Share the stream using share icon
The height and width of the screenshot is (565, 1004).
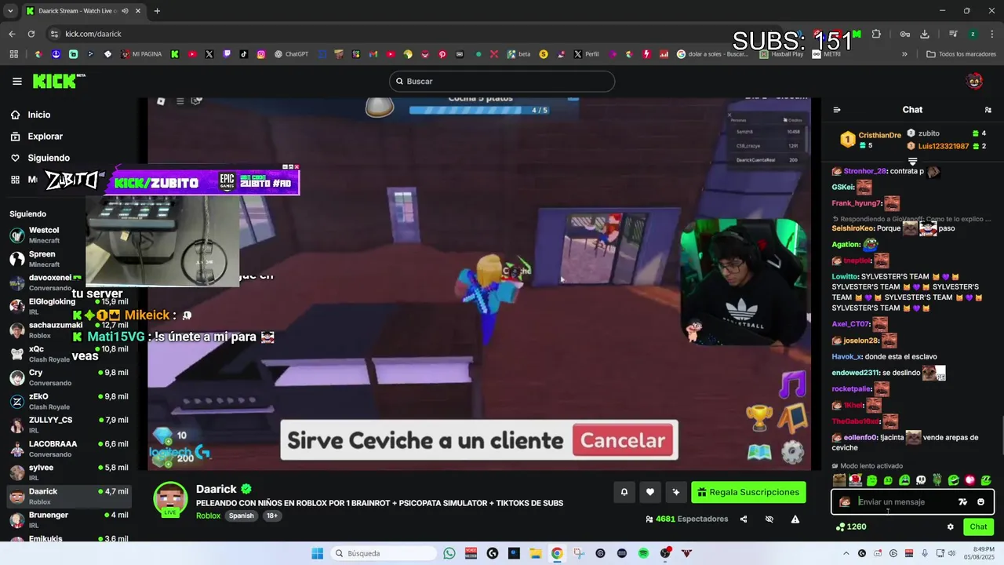point(744,519)
